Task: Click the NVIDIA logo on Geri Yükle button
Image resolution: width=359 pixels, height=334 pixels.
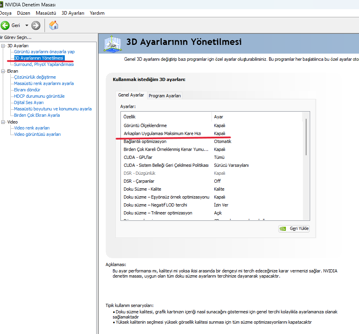Action: tap(283, 228)
